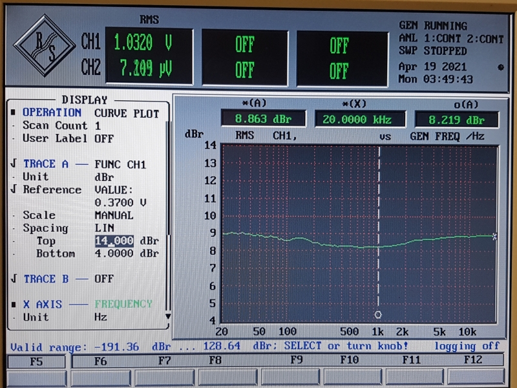
Task: Click the logging off indicator
Action: (467, 346)
